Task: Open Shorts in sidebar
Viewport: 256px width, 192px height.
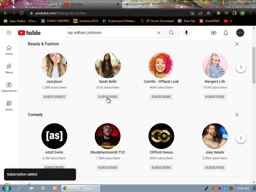Action: [x=9, y=68]
